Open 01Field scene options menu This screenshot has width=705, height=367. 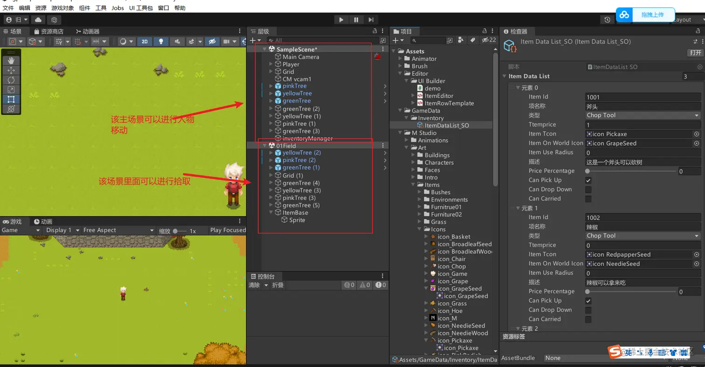pos(383,145)
